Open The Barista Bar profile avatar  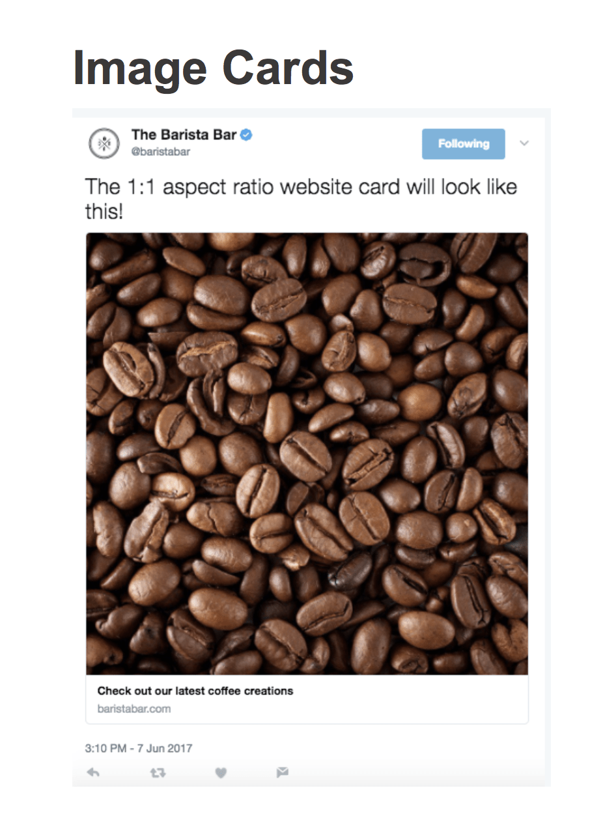pyautogui.click(x=104, y=143)
